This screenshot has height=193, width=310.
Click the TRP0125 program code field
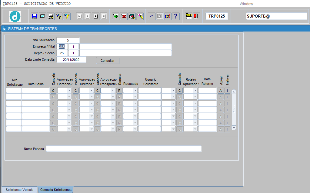[x=217, y=16]
